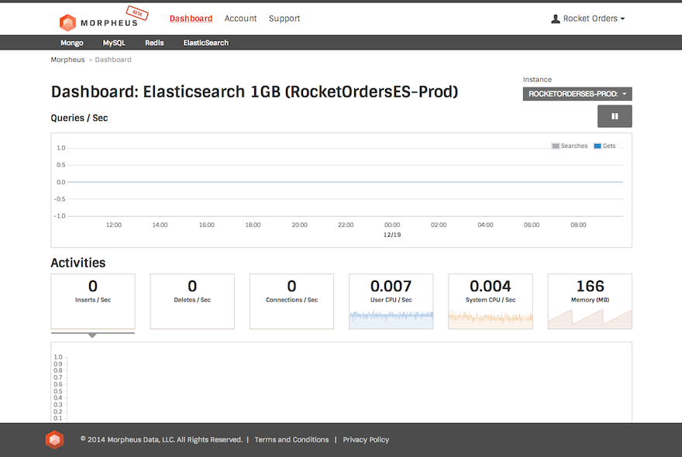Viewport: 682px width, 457px height.
Task: Click the 12/19 date label on chart
Action: tap(392, 235)
